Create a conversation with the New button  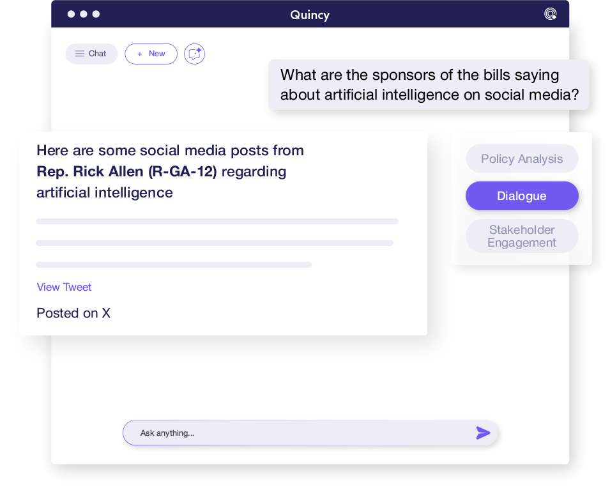pos(151,54)
